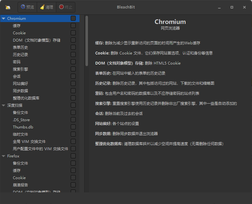Click the 预览 (Preview) magnifier button
Viewport: 252px width, 204px height.
(x=27, y=7)
